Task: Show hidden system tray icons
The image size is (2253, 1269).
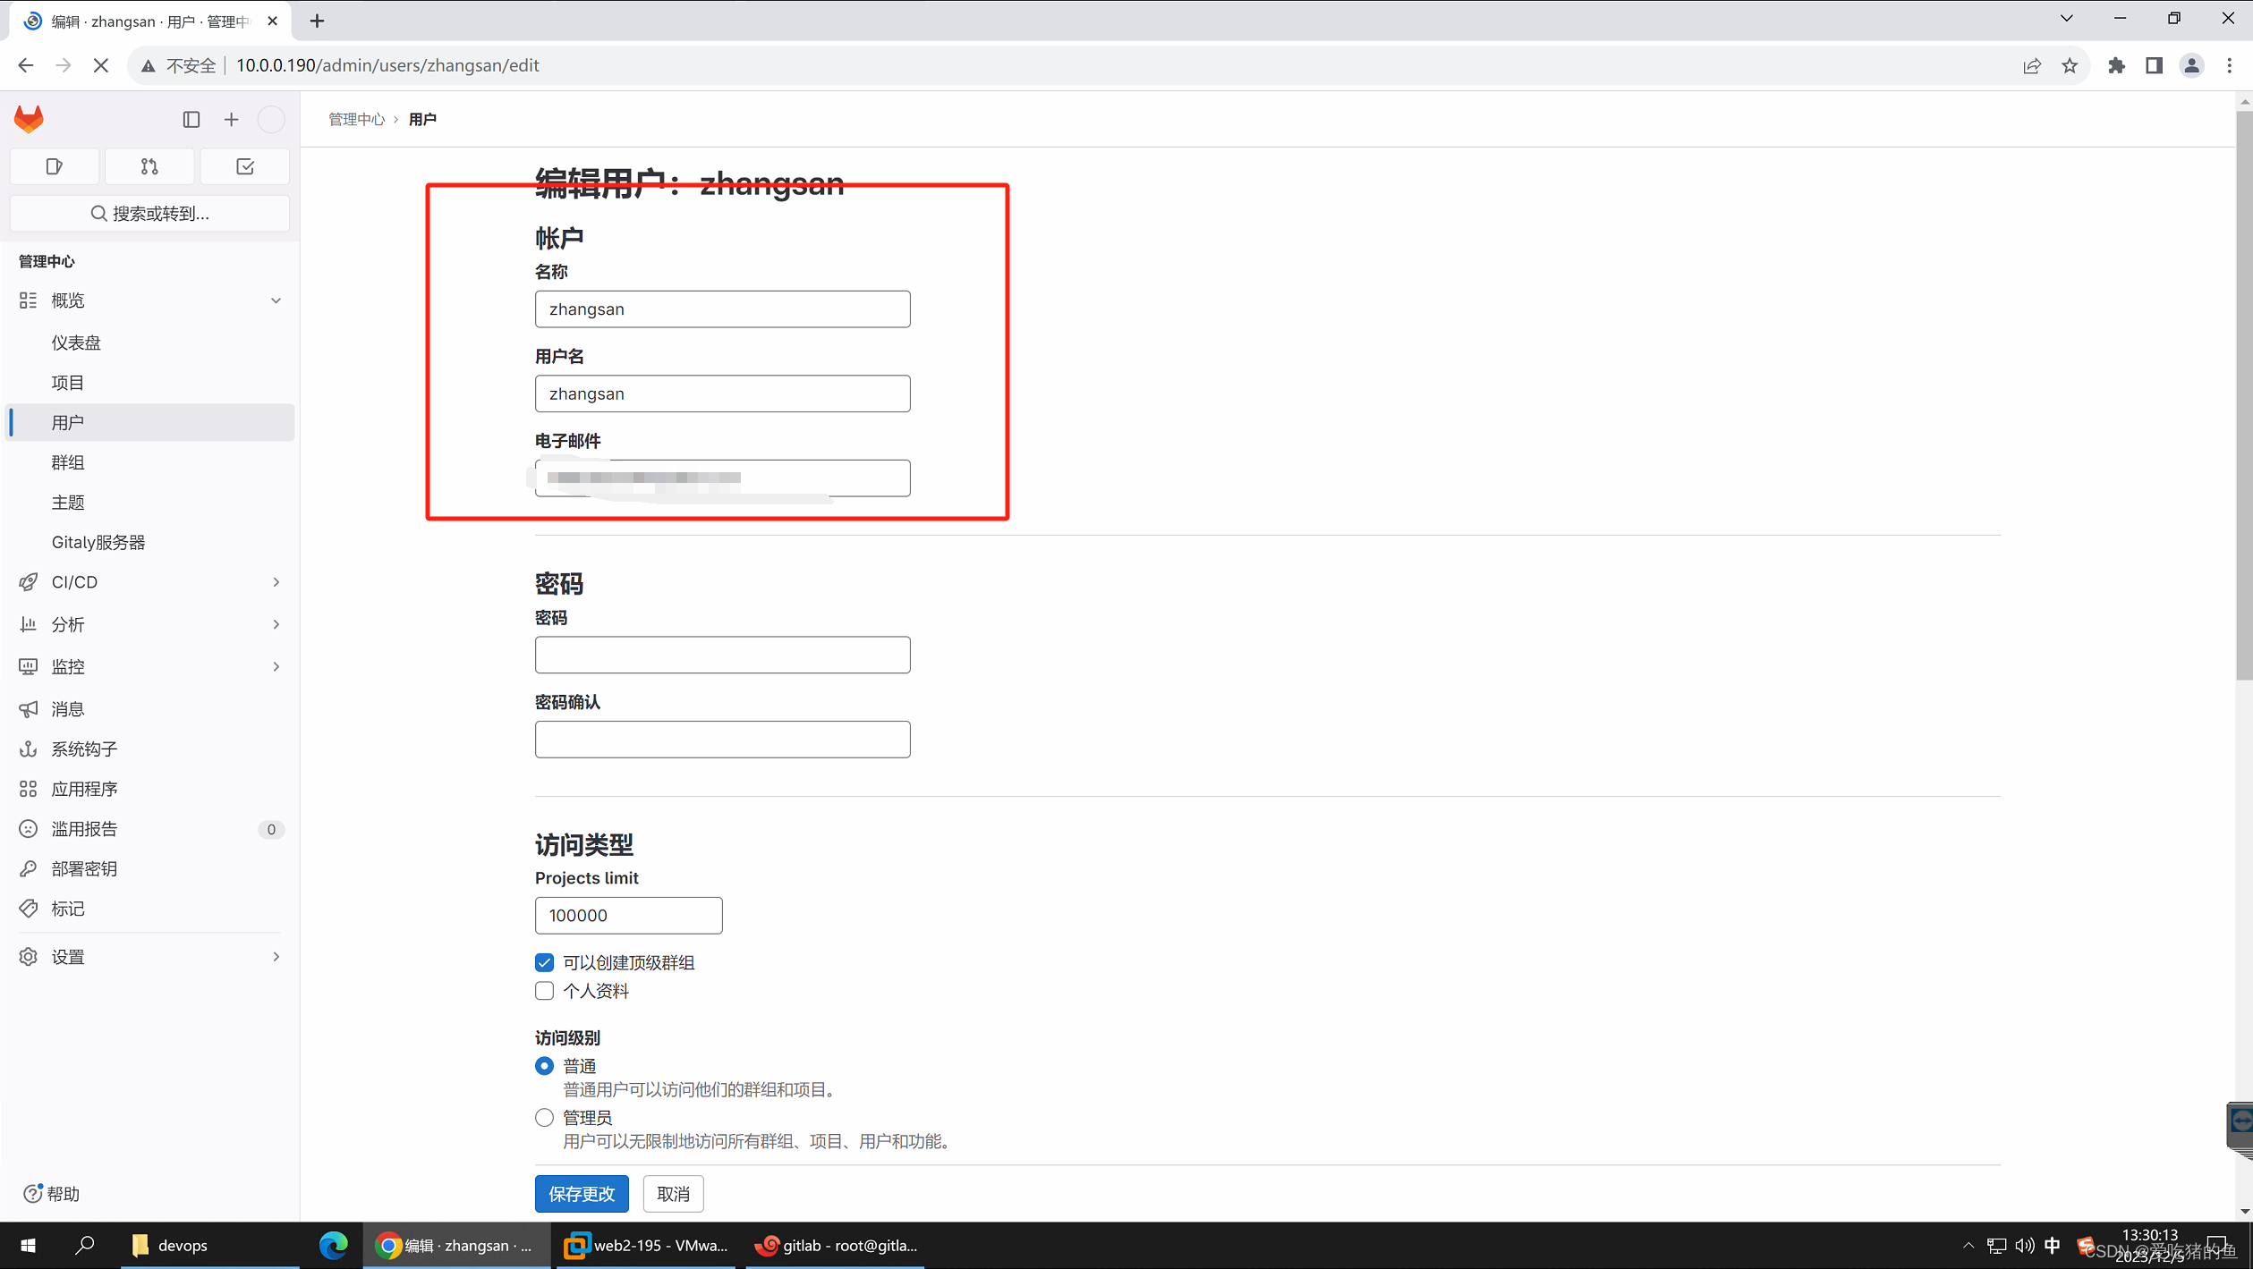Action: coord(1968,1246)
